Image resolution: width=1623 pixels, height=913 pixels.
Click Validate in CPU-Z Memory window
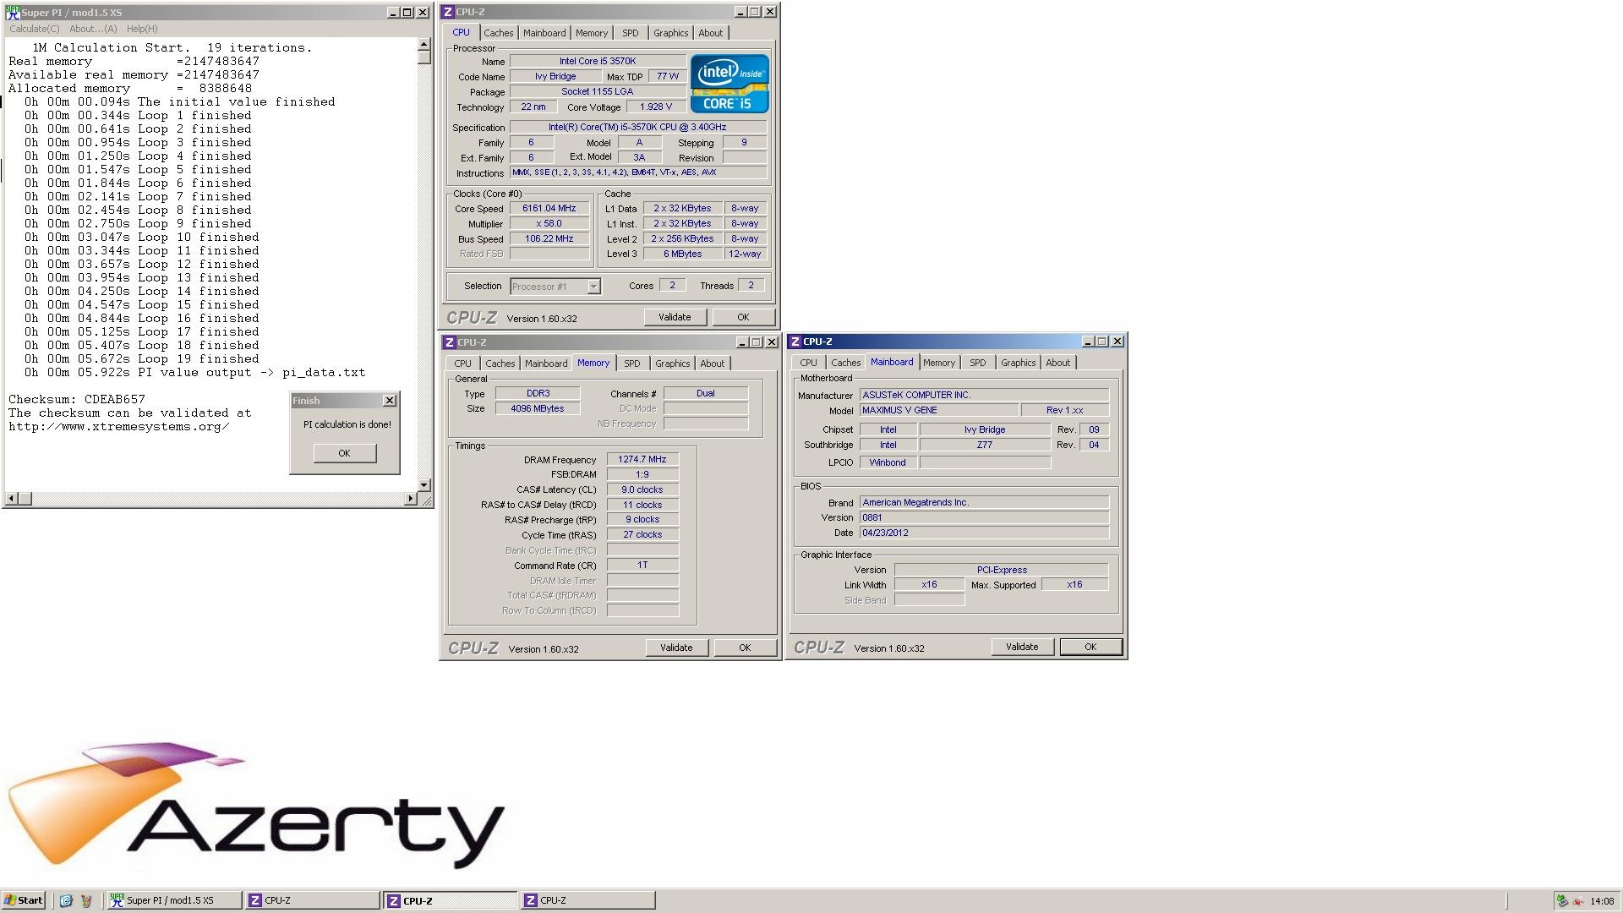click(x=675, y=648)
